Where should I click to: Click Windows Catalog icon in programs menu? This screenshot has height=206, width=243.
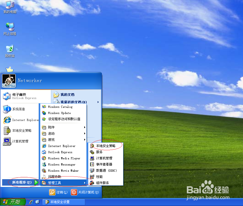point(44,107)
